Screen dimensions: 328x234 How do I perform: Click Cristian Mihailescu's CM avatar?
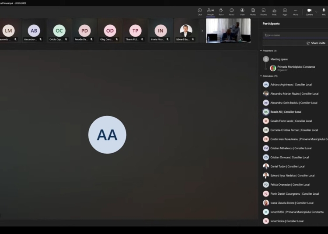[x=266, y=148]
